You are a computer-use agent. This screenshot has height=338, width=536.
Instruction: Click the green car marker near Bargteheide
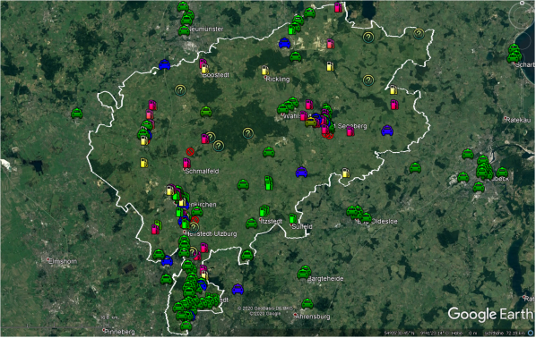pos(304,272)
